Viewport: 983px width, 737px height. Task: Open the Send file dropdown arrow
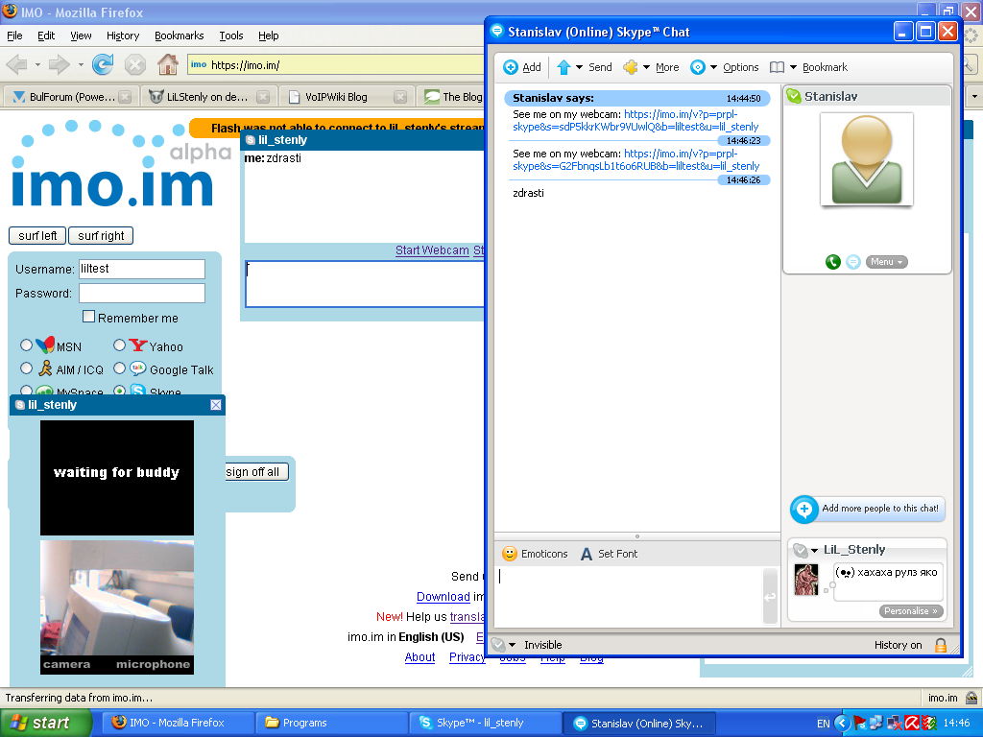[579, 67]
